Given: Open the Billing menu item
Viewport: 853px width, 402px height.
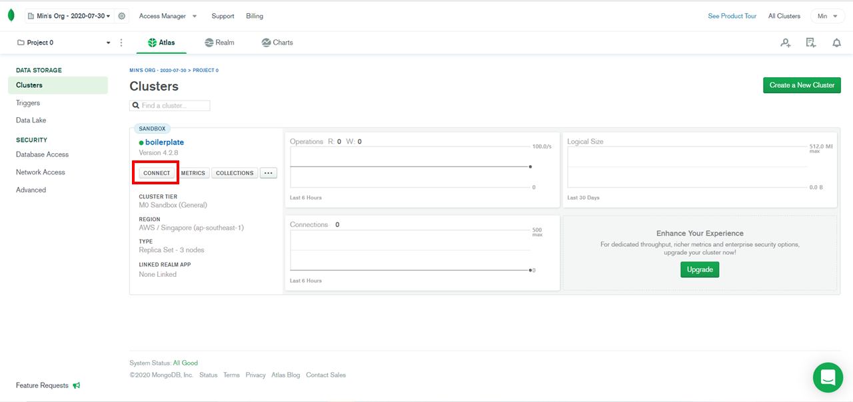Looking at the screenshot, I should [255, 16].
